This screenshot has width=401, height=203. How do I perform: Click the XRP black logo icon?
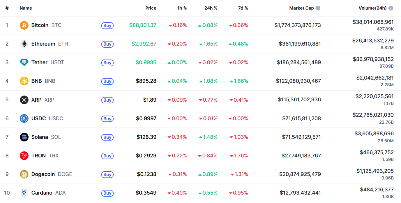pyautogui.click(x=24, y=100)
